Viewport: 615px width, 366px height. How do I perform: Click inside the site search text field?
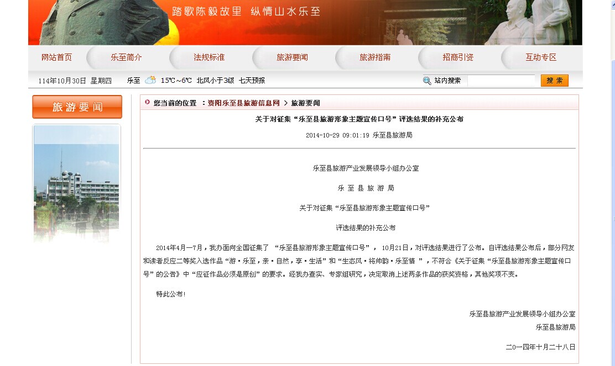pos(501,81)
